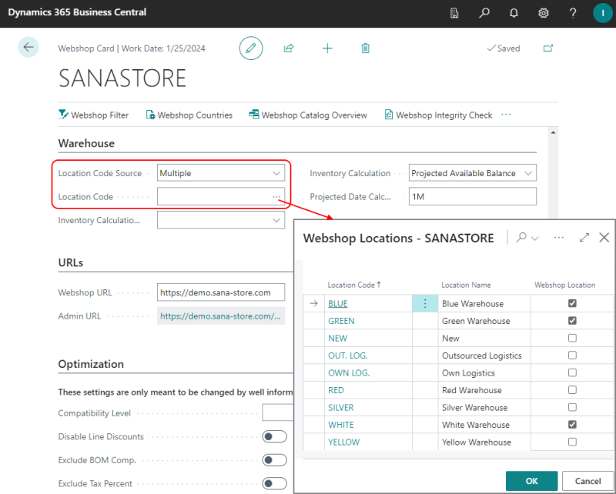Close the Webshop Locations dialog
The image size is (616, 494).
(x=604, y=238)
